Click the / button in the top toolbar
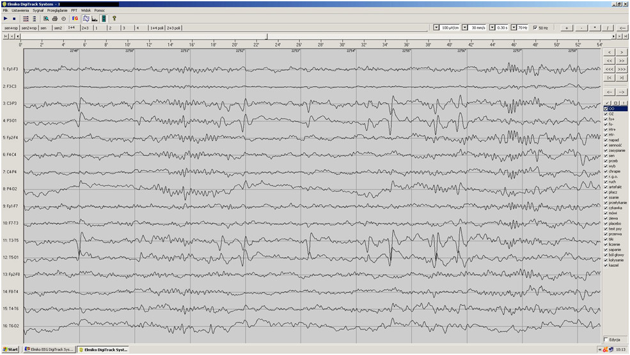 point(608,27)
